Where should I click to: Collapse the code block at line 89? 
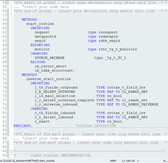(11, 151)
